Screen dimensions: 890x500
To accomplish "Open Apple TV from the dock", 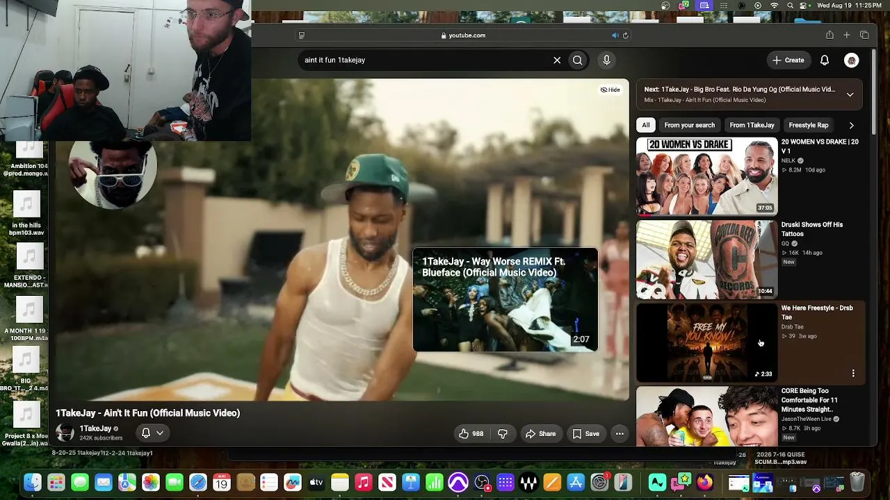I will [x=316, y=482].
